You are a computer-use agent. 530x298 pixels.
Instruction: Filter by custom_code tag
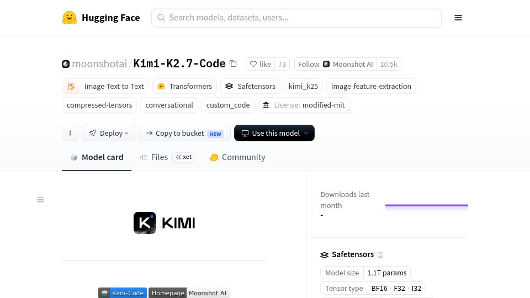coord(228,105)
